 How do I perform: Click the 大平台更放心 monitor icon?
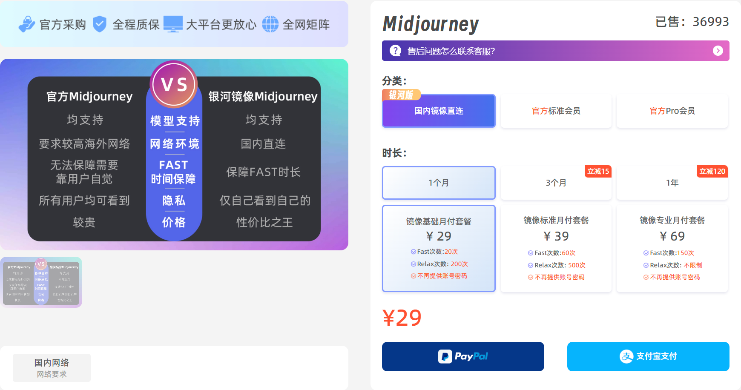click(x=173, y=24)
